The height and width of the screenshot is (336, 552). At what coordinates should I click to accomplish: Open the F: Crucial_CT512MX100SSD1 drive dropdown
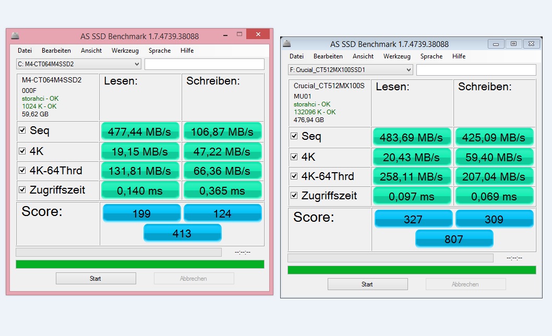(x=350, y=70)
